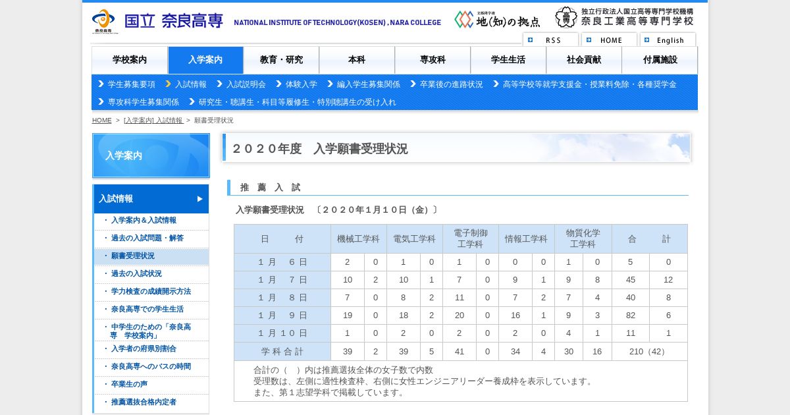Open 専攻科学生募集関係 submenu link
The height and width of the screenshot is (415, 790).
point(139,102)
